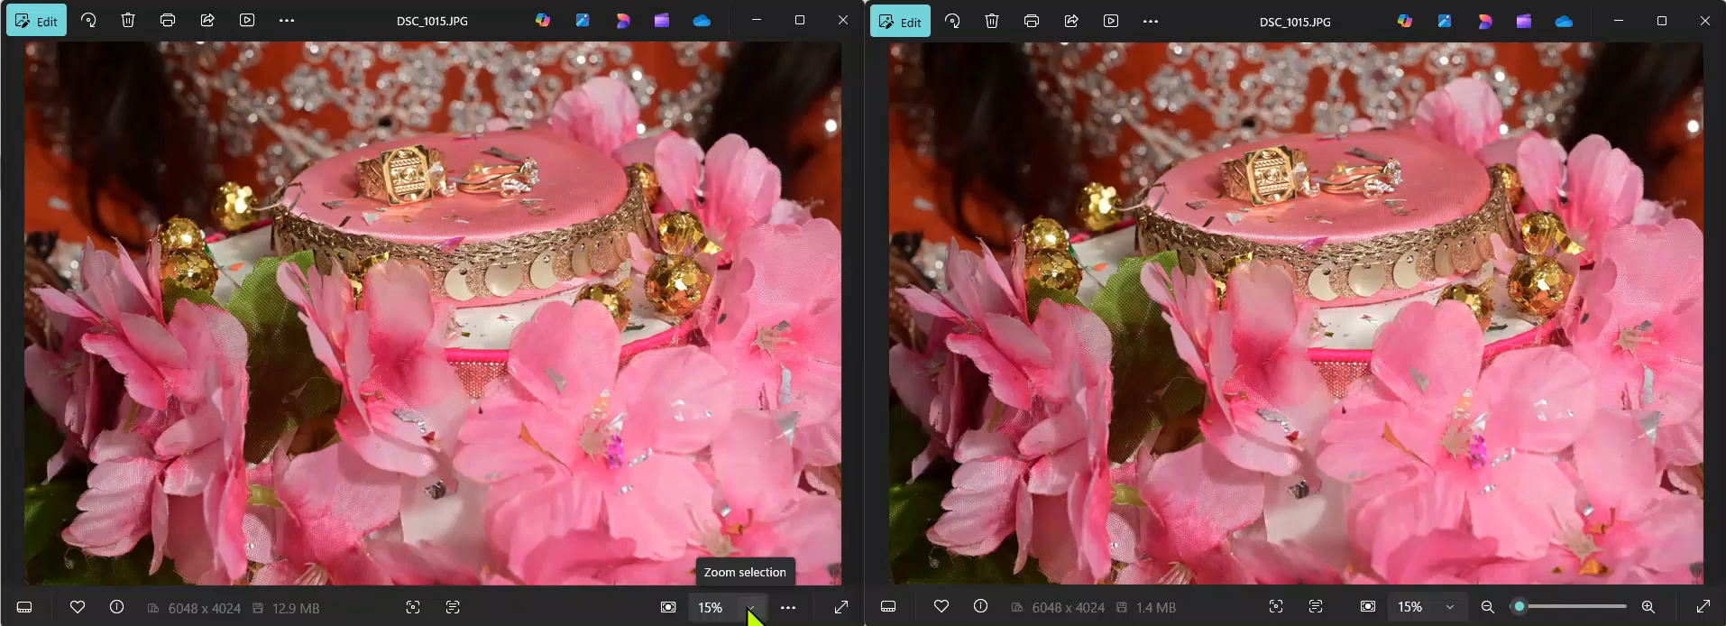Rotate the image in left window
This screenshot has width=1726, height=626.
[88, 20]
